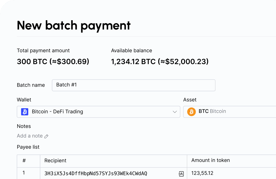Click the # column header
The width and height of the screenshot is (276, 179).
24,161
